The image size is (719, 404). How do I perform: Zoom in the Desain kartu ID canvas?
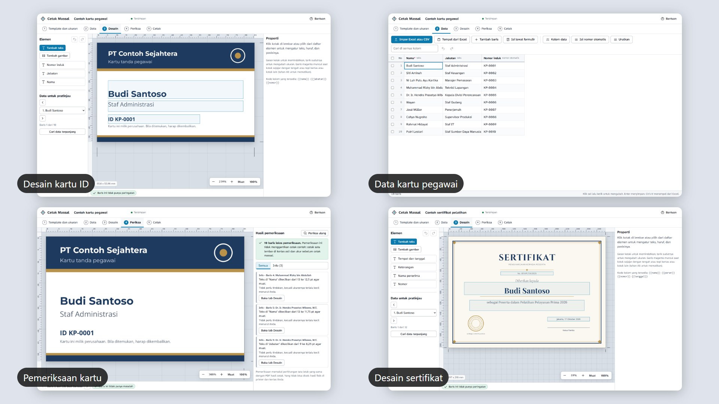point(232,182)
